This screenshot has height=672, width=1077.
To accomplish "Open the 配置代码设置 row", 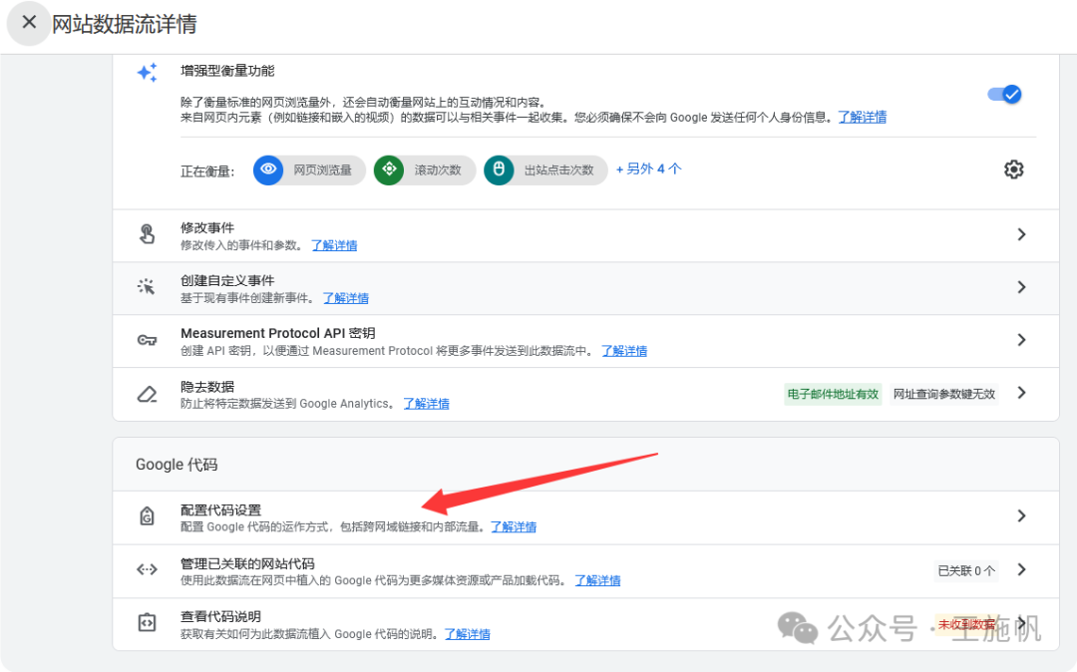I will 586,517.
